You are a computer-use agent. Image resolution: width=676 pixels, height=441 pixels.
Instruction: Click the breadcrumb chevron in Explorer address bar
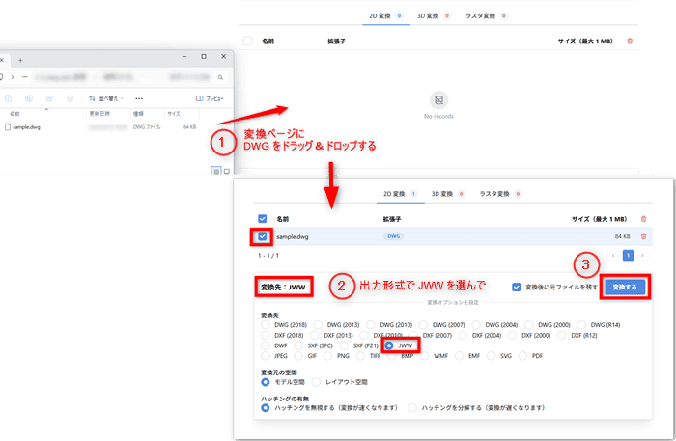[13, 77]
